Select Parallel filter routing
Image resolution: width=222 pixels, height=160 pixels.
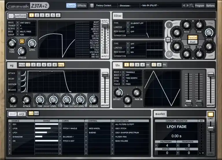[193, 38]
